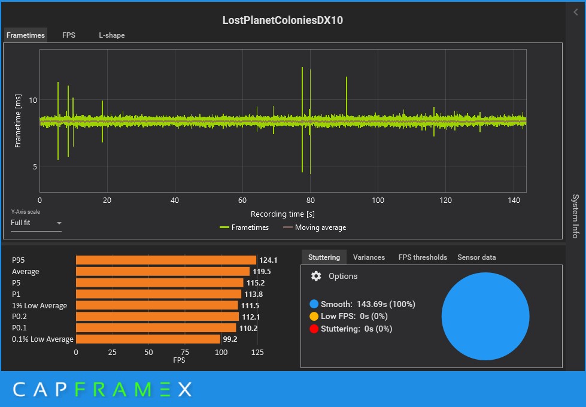Click the CAPFRAMEX logo
This screenshot has width=586, height=407.
pyautogui.click(x=102, y=390)
